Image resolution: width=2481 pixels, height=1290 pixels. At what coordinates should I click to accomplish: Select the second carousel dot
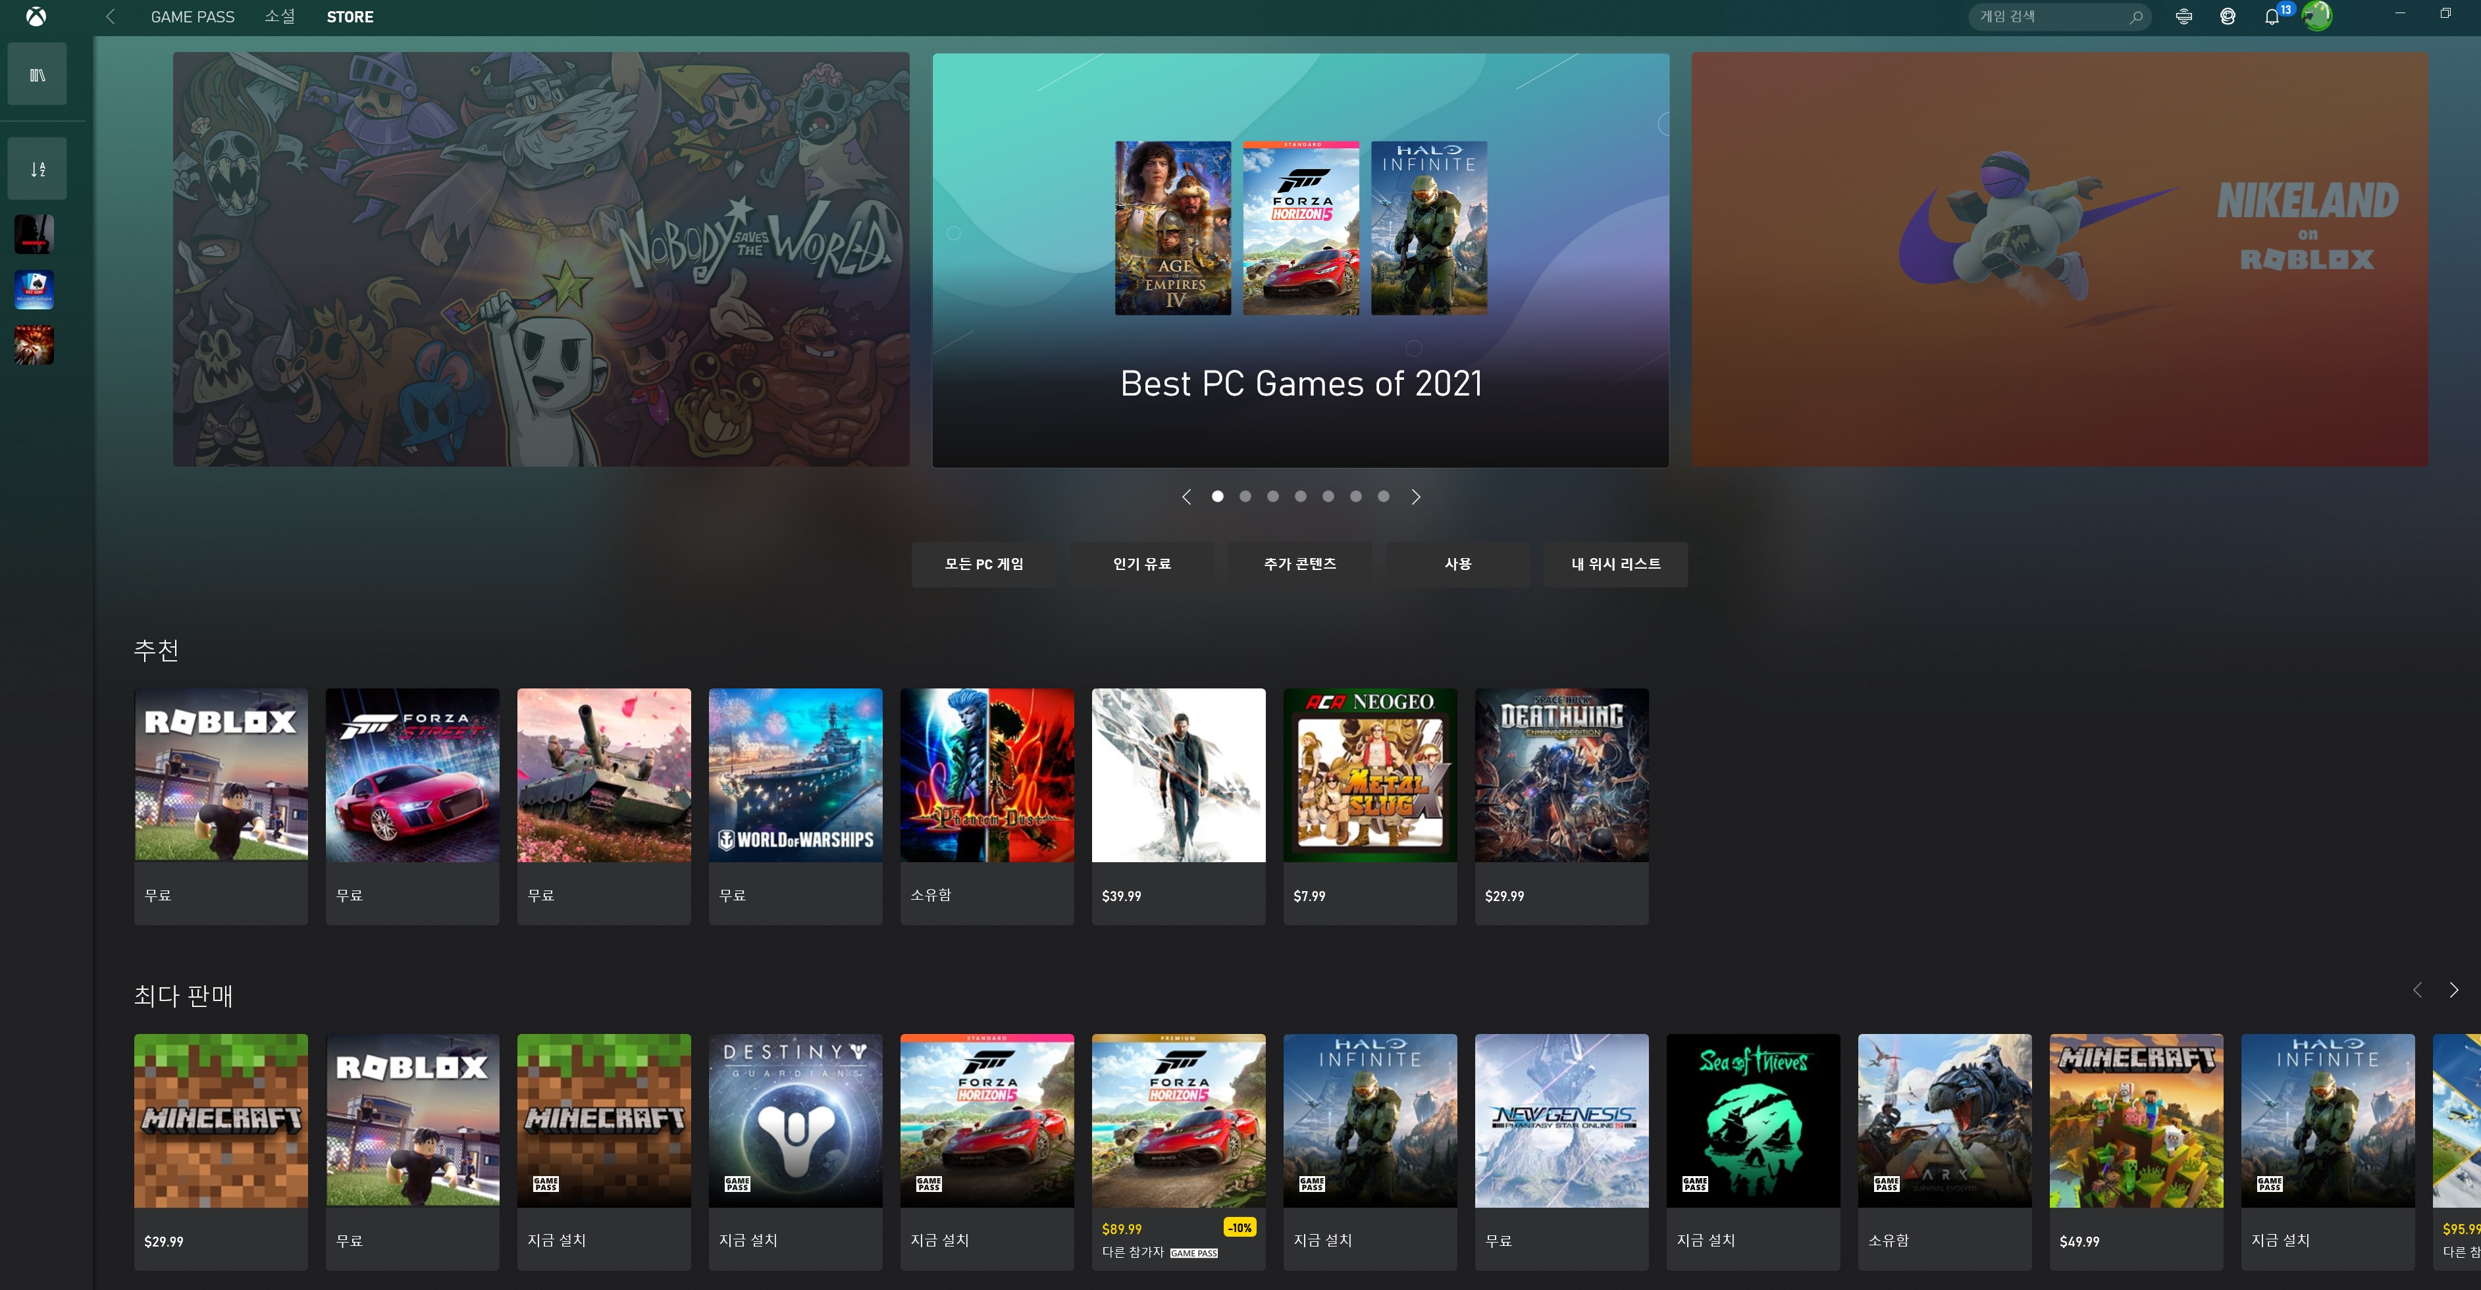[1245, 497]
